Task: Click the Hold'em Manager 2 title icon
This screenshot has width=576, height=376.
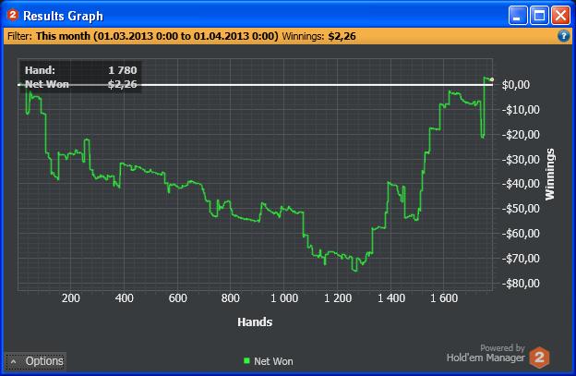Action: [x=13, y=15]
